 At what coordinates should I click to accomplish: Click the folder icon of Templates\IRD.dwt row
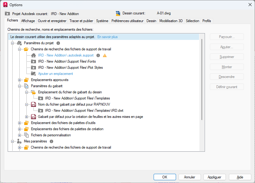[41, 111]
